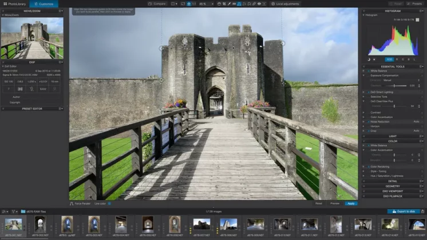Click the Reset button below the image
The width and height of the screenshot is (427, 240).
(318, 203)
